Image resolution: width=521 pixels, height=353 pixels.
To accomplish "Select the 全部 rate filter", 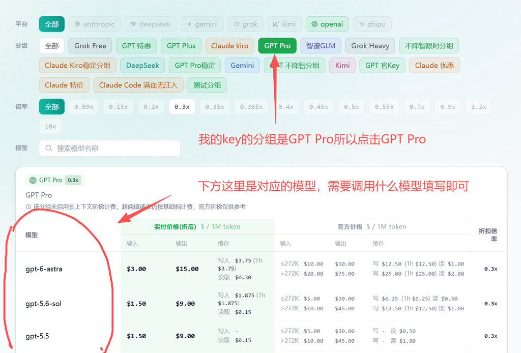I will [x=51, y=107].
